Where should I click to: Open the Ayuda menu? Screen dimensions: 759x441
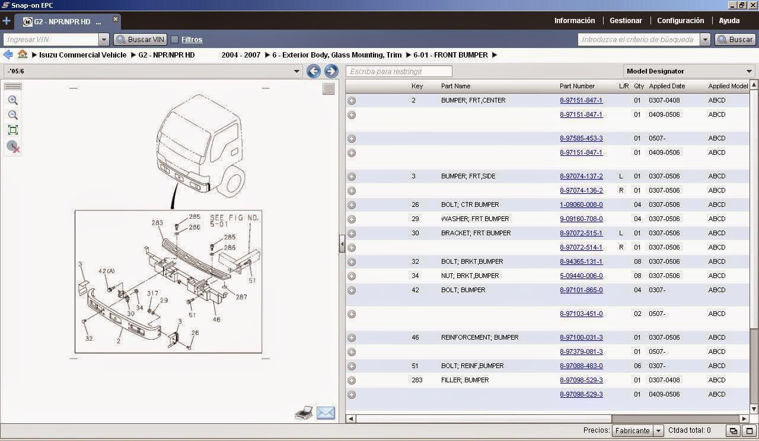coord(729,21)
